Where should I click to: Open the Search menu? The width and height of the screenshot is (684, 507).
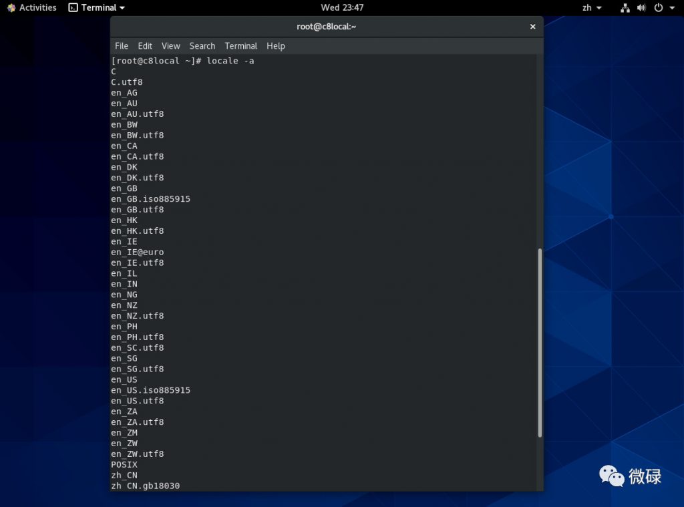(x=202, y=46)
